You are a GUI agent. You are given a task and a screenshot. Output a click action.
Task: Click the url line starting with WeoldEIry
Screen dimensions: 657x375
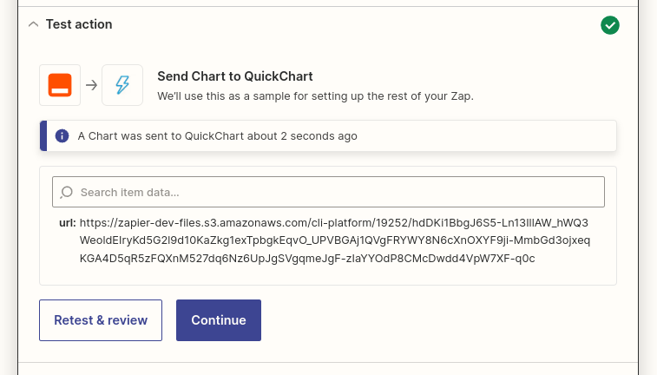tap(335, 240)
